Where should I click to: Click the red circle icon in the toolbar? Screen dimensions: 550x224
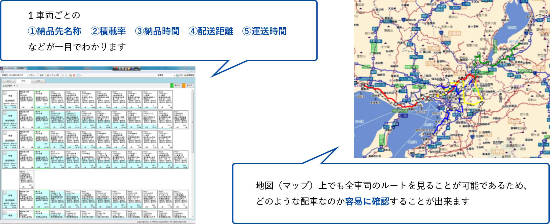pyautogui.click(x=74, y=75)
